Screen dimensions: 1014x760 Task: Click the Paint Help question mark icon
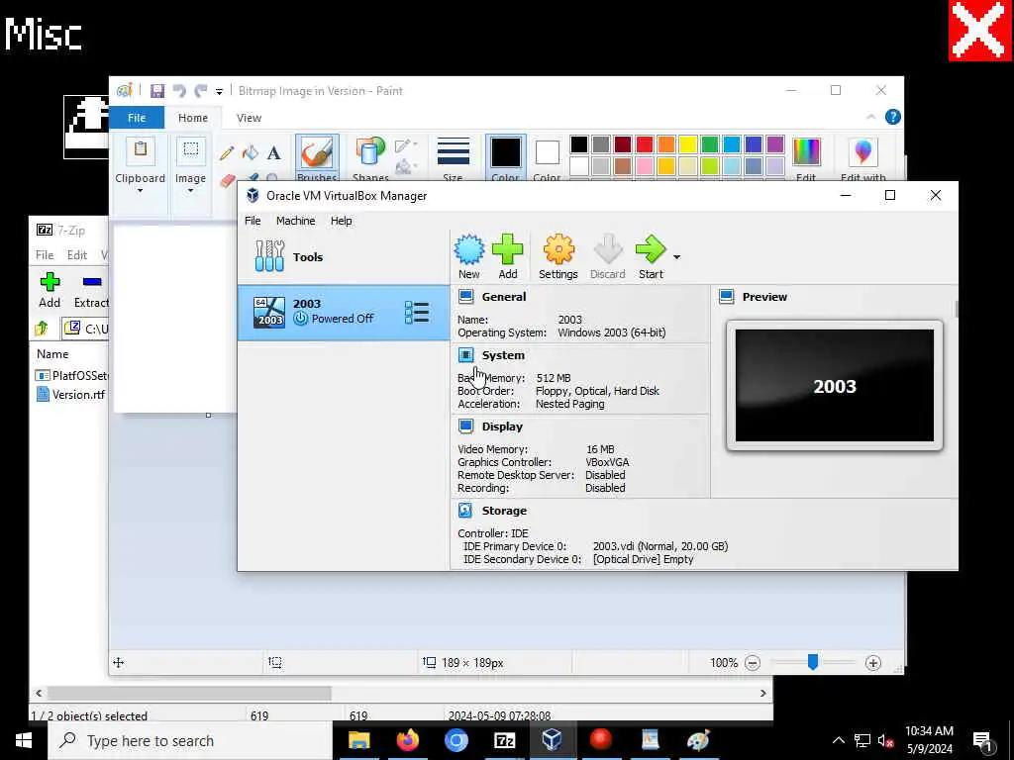click(x=892, y=117)
